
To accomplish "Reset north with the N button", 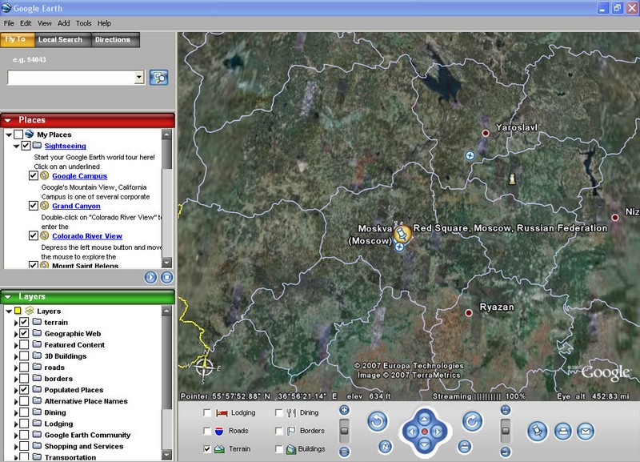I will pos(385,447).
